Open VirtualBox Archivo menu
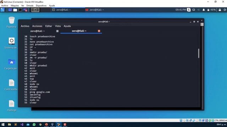 pos(5,6)
